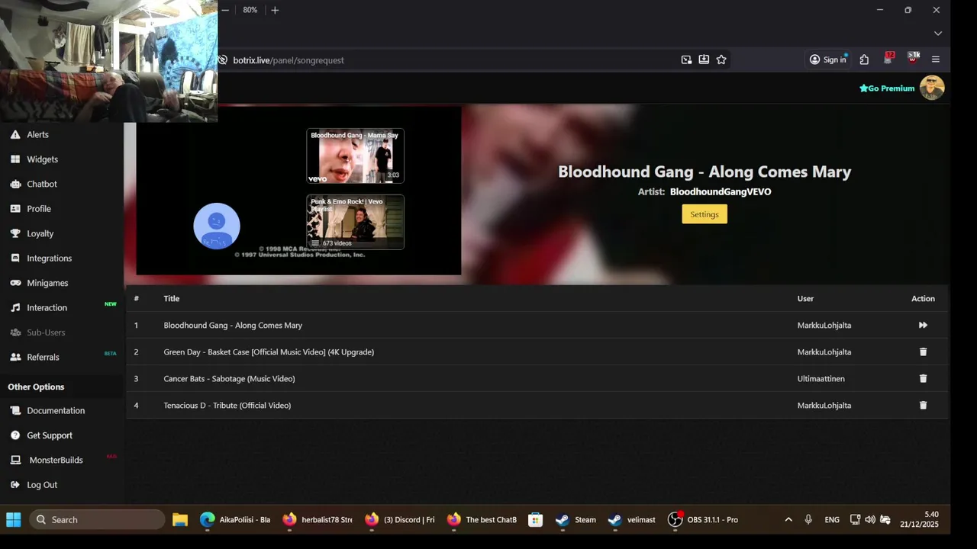
Task: Click the Chatbot robot icon
Action: pyautogui.click(x=15, y=184)
